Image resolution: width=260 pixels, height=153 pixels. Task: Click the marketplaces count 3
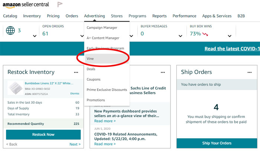tap(19, 31)
